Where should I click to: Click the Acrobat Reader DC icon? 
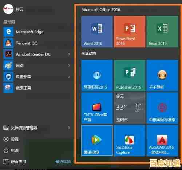8,54
